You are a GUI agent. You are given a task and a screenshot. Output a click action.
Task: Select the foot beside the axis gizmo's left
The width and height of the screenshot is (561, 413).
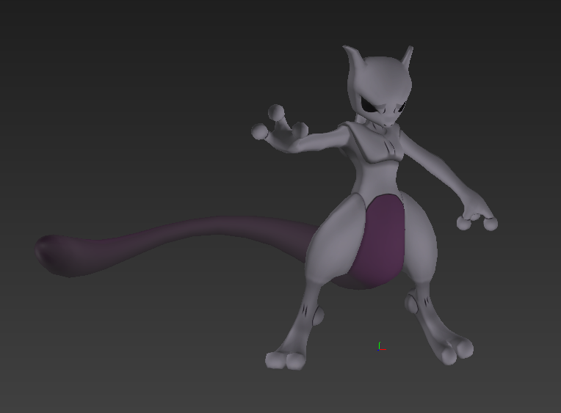pyautogui.click(x=285, y=359)
